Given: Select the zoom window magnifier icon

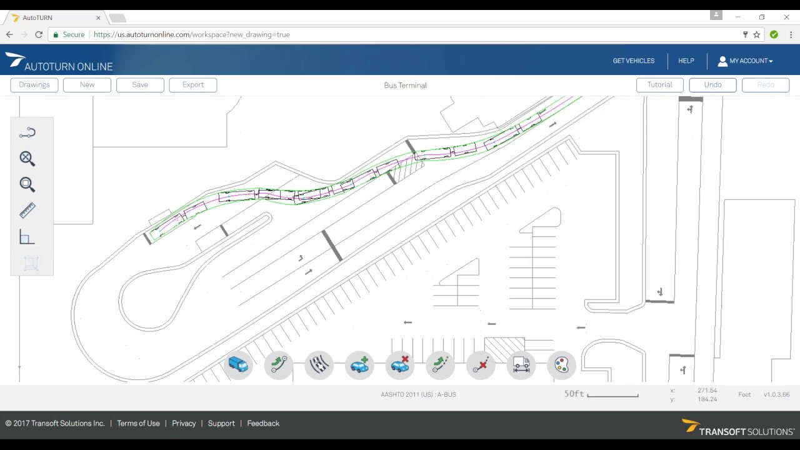Looking at the screenshot, I should [27, 184].
